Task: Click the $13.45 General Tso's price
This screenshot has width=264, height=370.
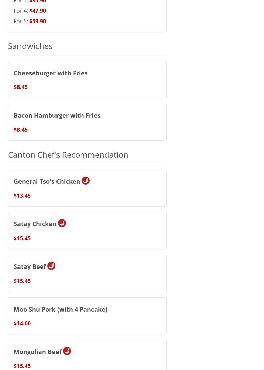Action: 22,196
